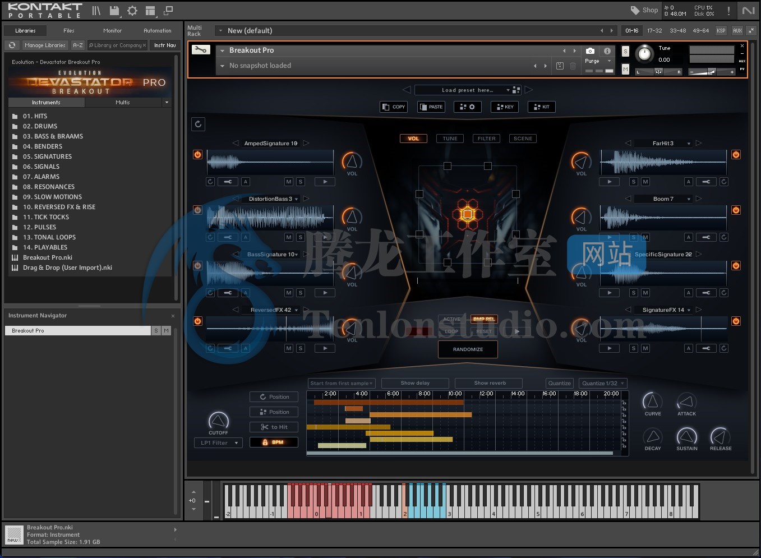Image resolution: width=761 pixels, height=558 pixels.
Task: Open the Purge dropdown
Action: click(597, 61)
